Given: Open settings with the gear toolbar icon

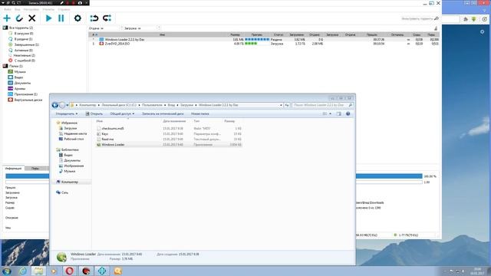Looking at the screenshot, I should coord(77,18).
